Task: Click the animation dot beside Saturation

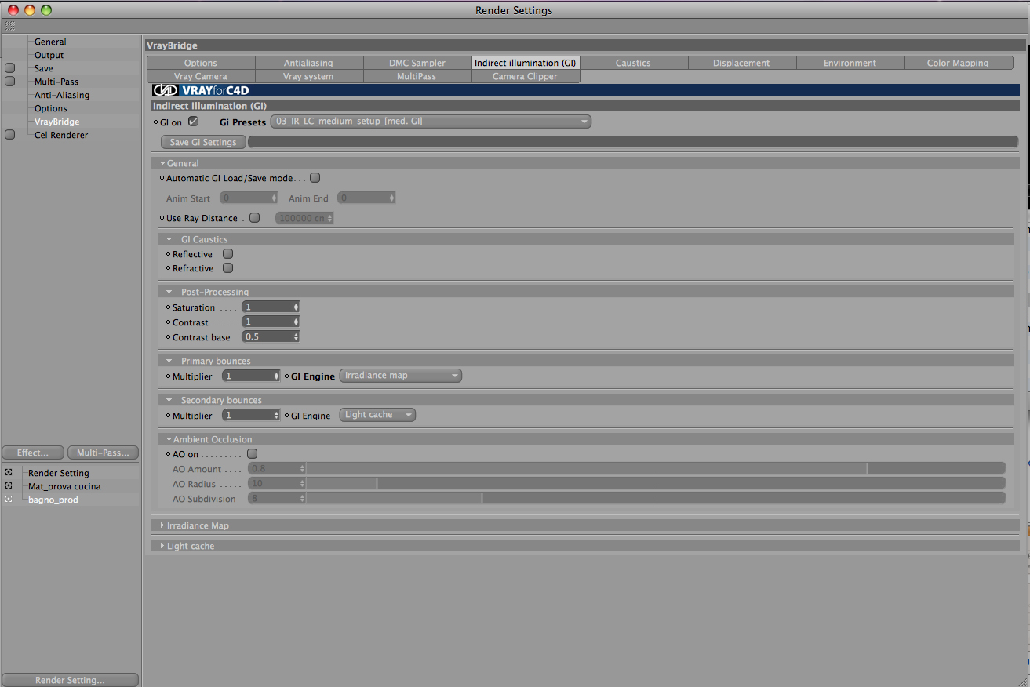Action: 168,307
